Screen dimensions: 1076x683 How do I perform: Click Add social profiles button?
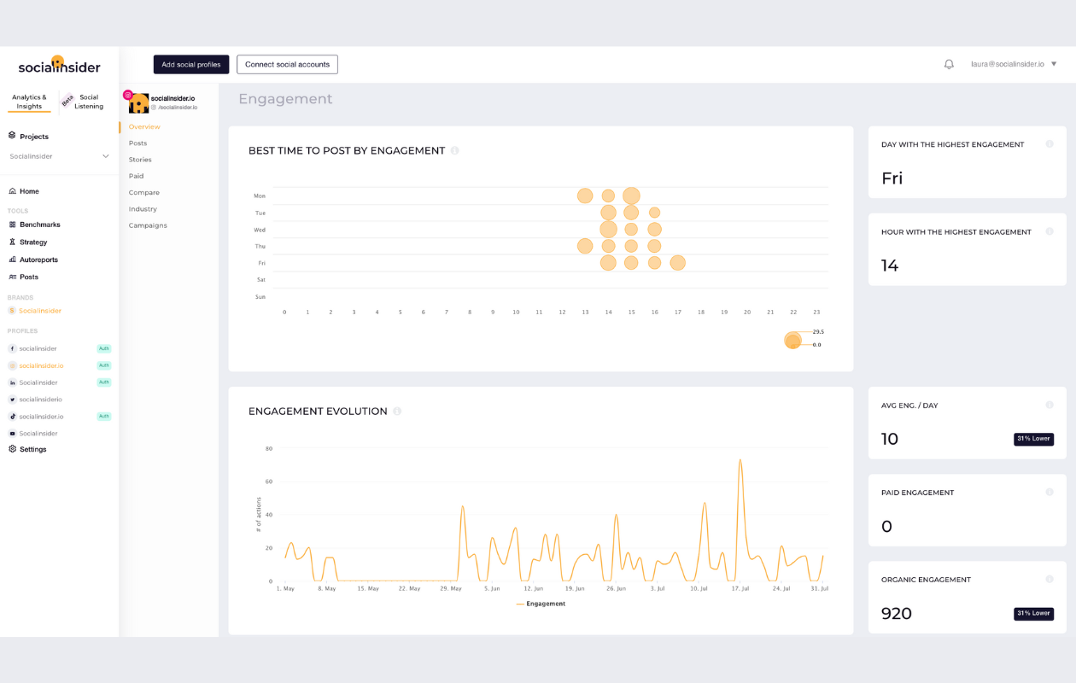click(191, 65)
